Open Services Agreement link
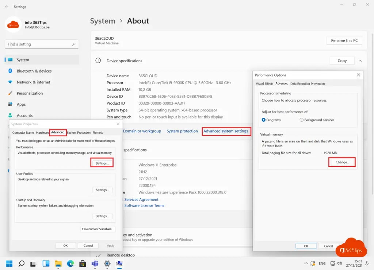Screen dimensions: 374x270 (141, 200)
